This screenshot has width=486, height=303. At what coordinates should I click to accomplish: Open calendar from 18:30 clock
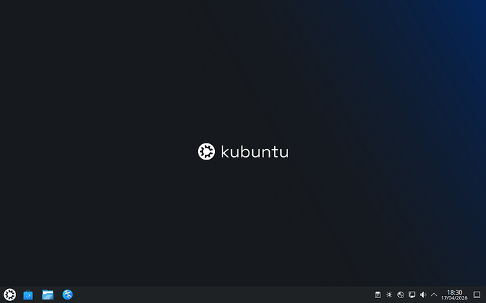454,295
